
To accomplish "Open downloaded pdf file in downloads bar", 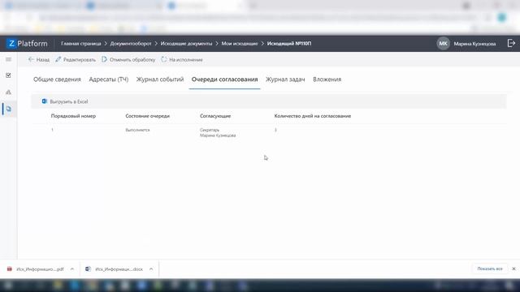I will (40, 269).
